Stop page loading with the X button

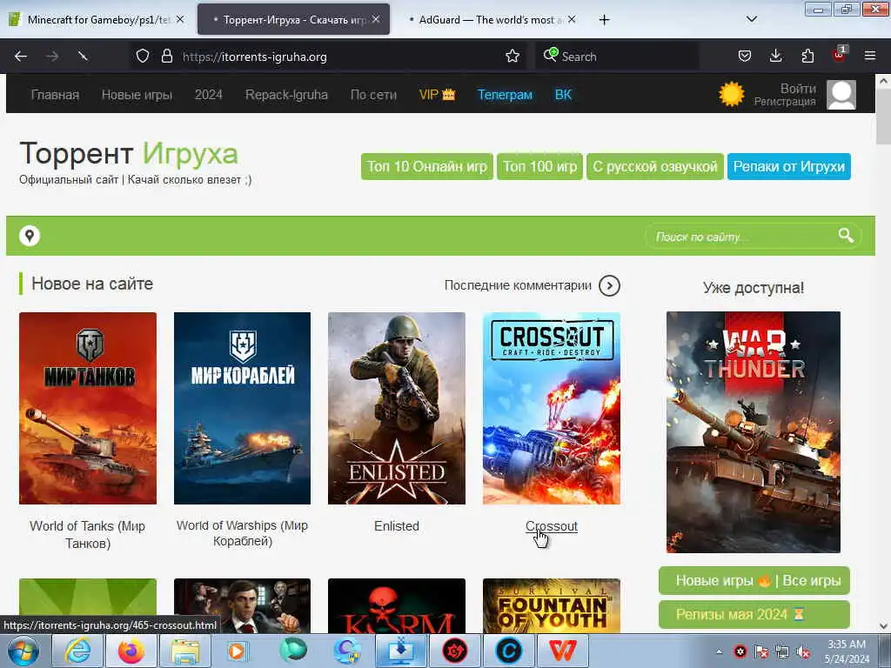83,57
